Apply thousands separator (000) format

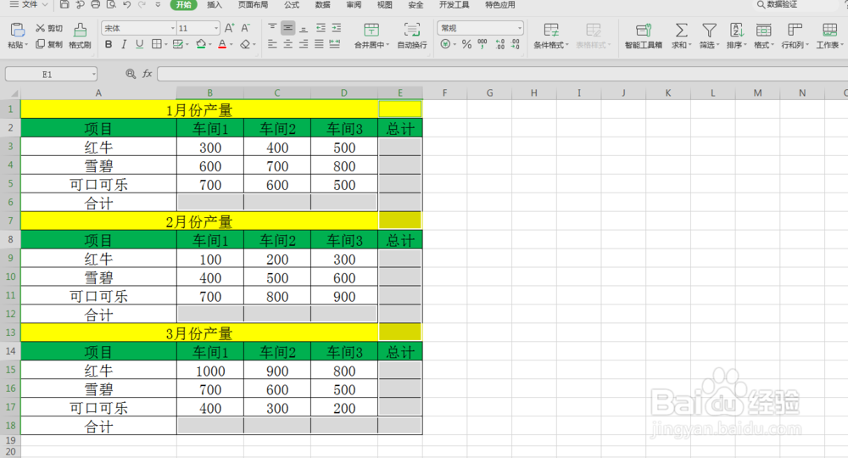click(483, 44)
